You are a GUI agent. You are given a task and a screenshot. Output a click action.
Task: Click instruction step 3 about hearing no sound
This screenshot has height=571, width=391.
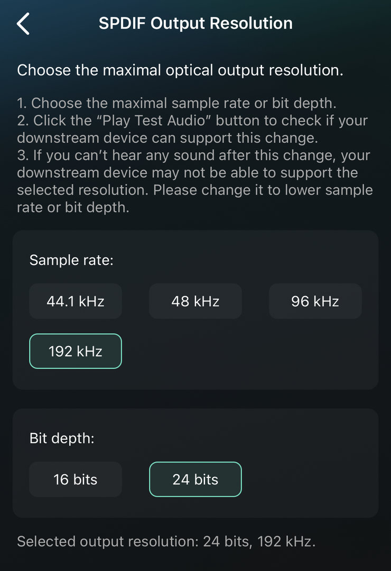tap(194, 155)
